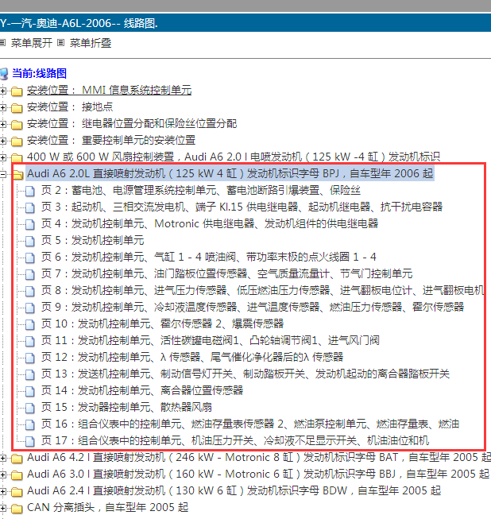
Task: Expand the Audi A6 4.2 l BAT folder
Action: click(3, 458)
